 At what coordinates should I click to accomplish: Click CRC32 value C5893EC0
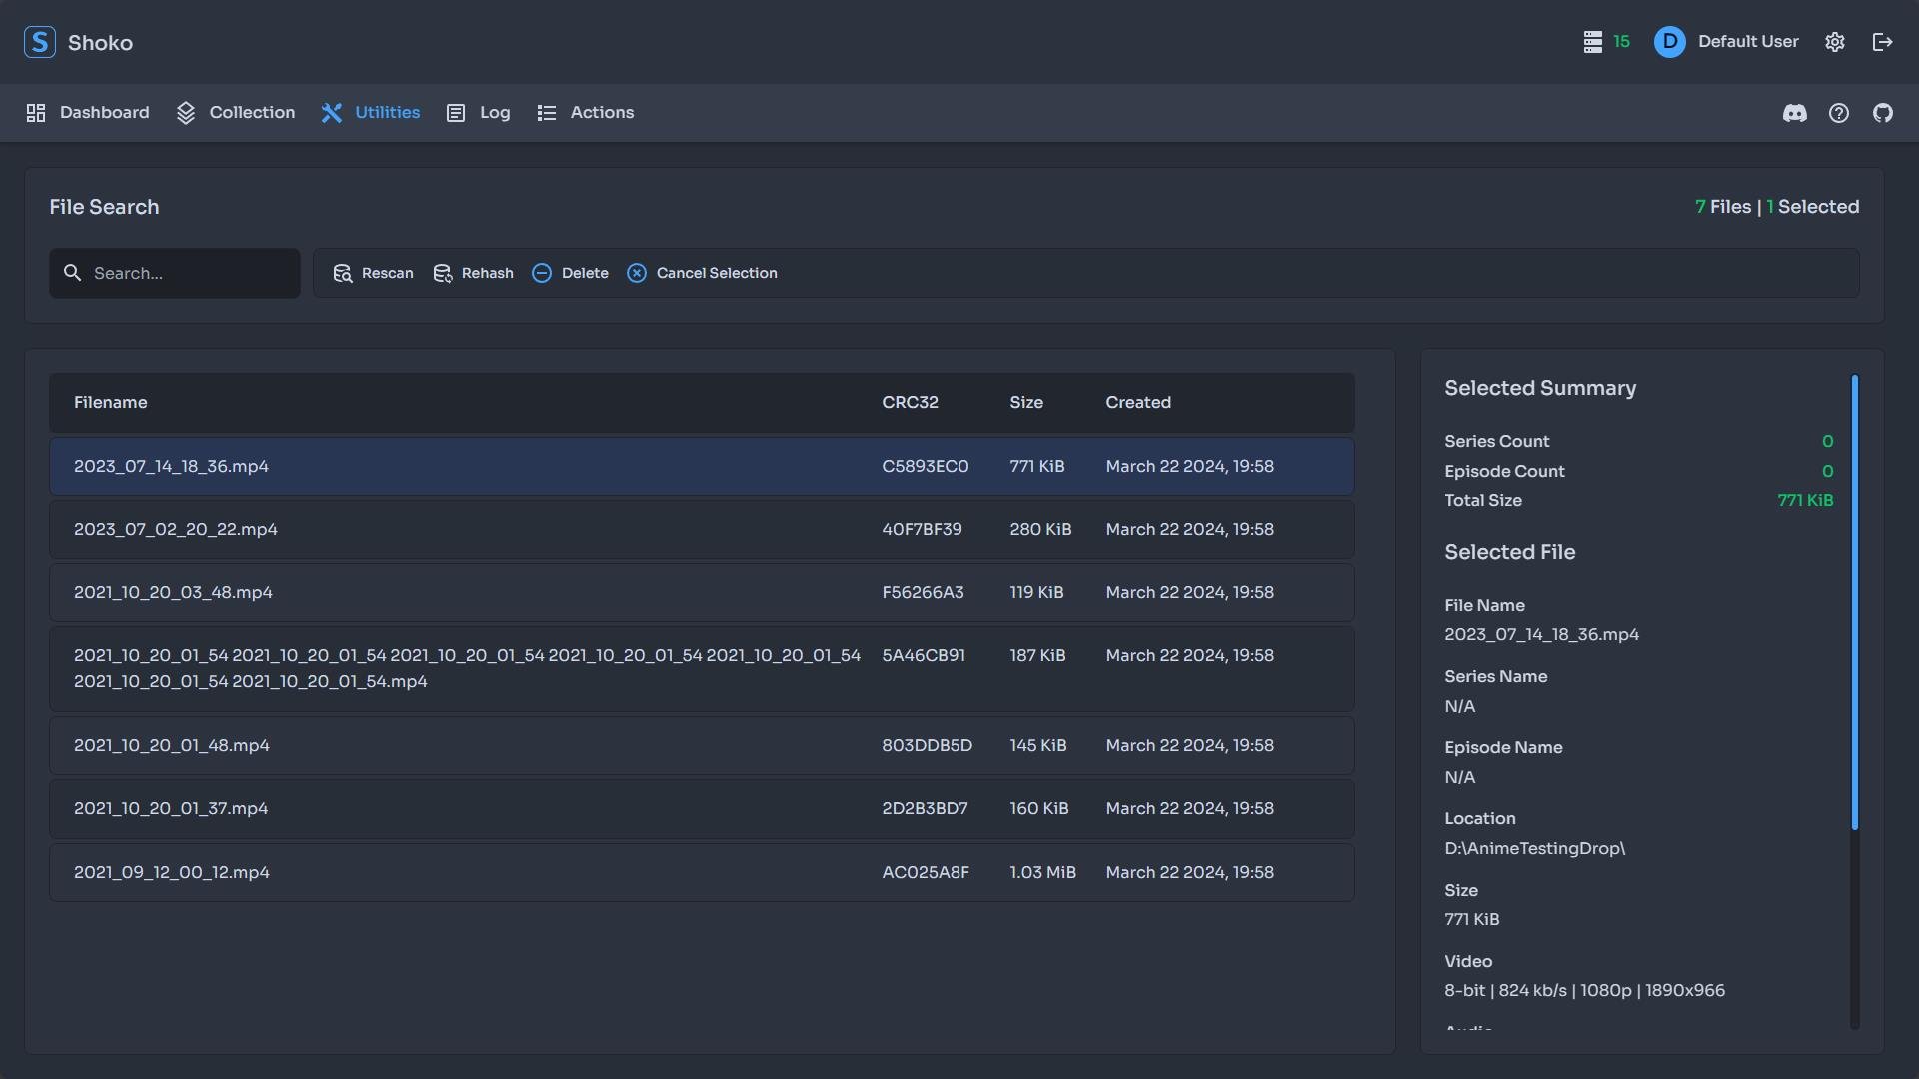click(x=926, y=467)
